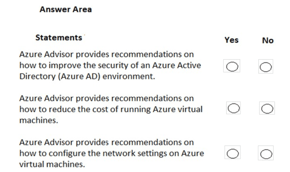Click the line 'how to configure the network settings'

click(x=111, y=154)
